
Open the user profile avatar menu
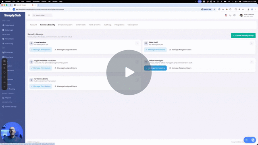[241, 15]
